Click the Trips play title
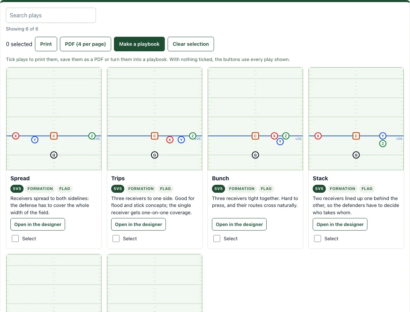Screen dimensions: 410x312 coord(118,178)
